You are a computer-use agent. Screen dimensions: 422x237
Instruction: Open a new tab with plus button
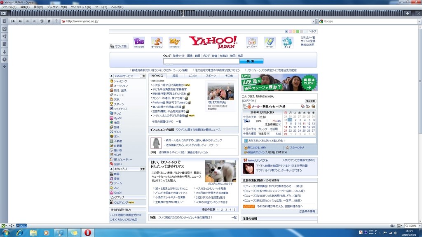408,13
